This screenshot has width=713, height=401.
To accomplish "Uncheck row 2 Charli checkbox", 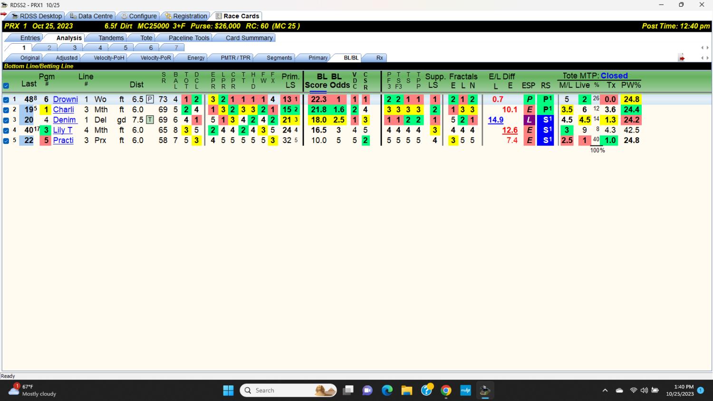I will tap(6, 110).
